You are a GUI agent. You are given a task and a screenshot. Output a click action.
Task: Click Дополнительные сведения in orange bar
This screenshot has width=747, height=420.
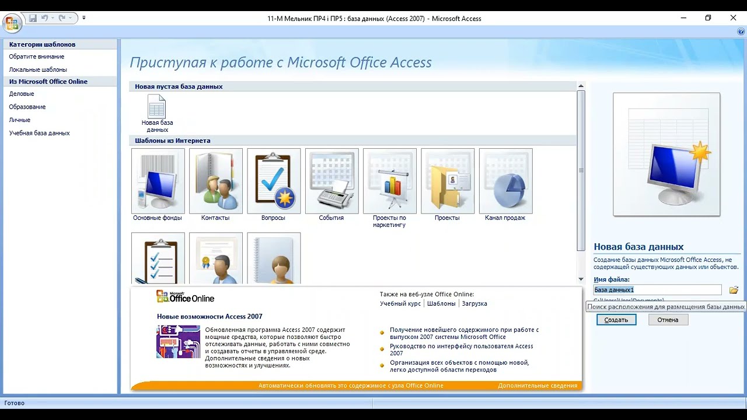pos(537,386)
